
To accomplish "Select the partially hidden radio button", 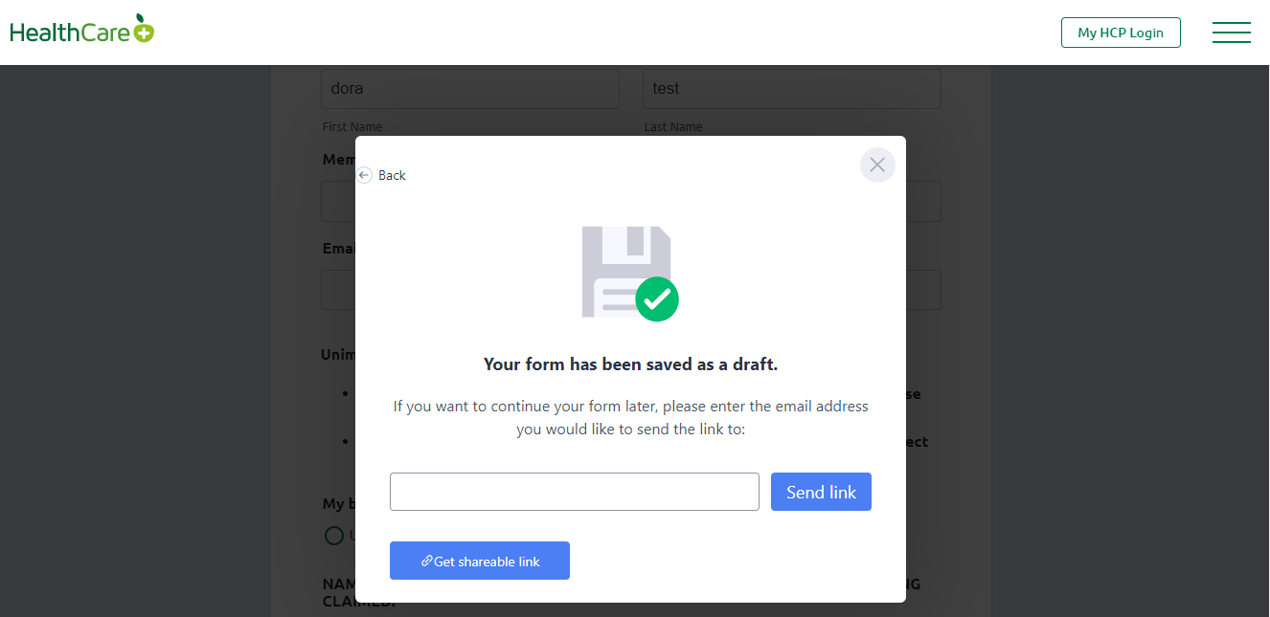I will pyautogui.click(x=333, y=536).
